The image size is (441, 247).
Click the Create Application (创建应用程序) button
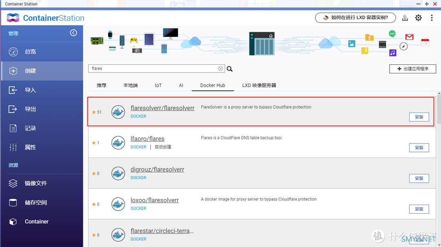pyautogui.click(x=412, y=69)
